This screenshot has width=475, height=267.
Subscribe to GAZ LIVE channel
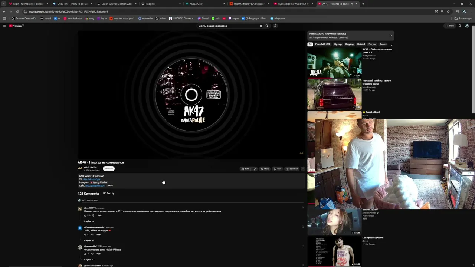(x=109, y=168)
